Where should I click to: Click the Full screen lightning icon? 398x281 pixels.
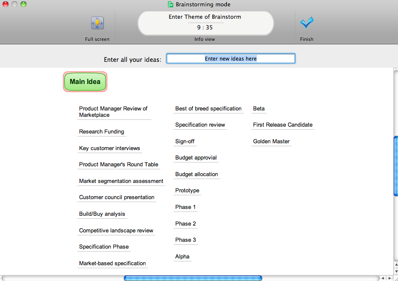click(97, 23)
